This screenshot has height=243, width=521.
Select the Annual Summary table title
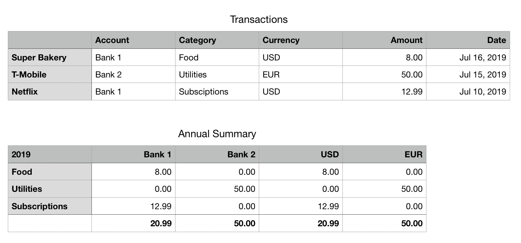click(217, 134)
